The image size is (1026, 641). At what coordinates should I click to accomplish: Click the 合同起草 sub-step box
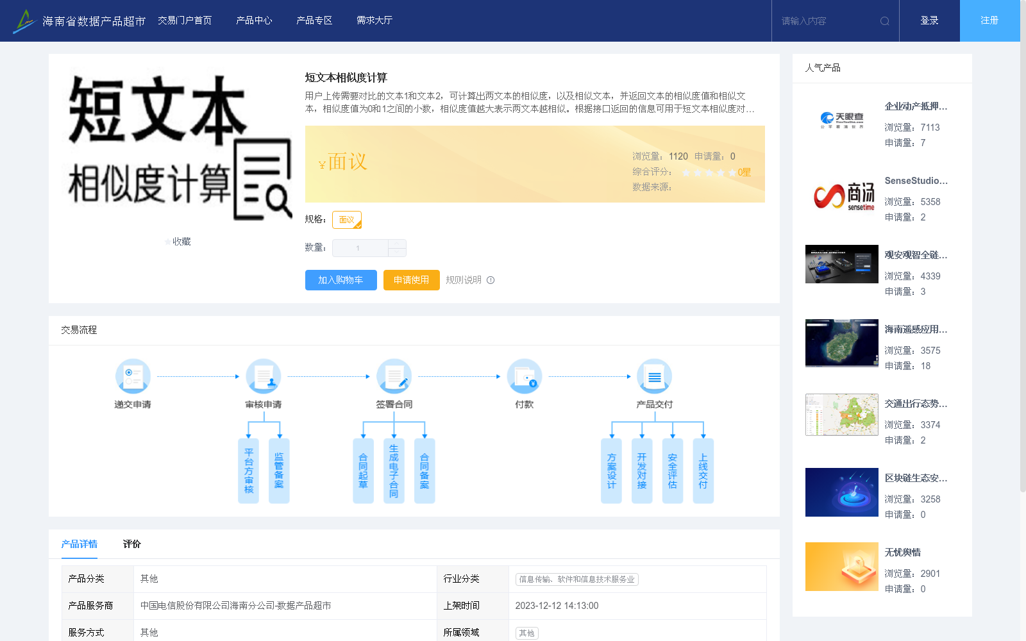[x=363, y=471]
